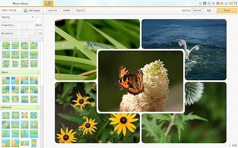The height and width of the screenshot is (148, 238).
Task: Adjust the Roundness slider handle
Action: tap(7, 37)
